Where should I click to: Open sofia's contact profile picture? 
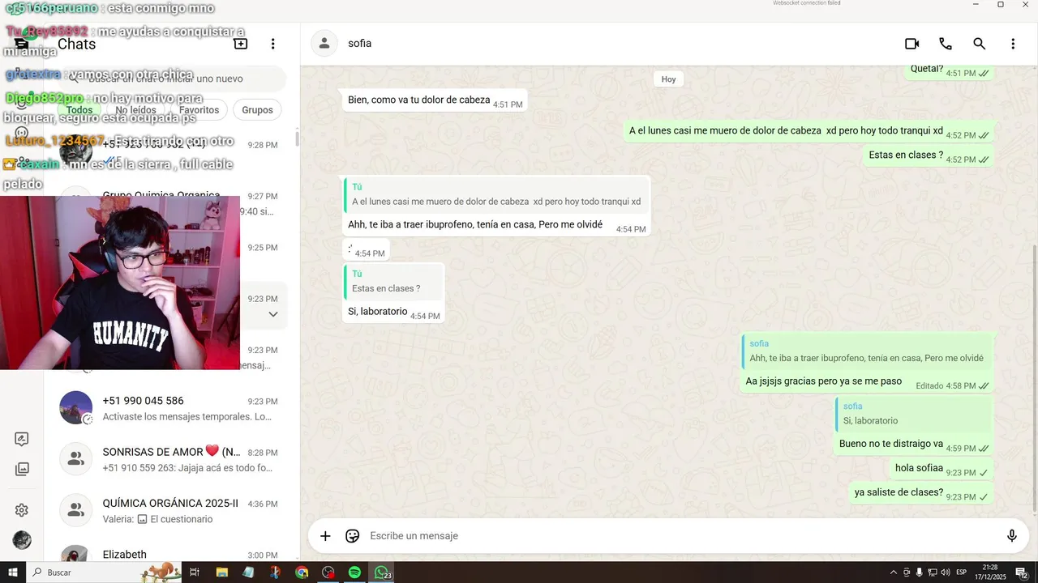(324, 44)
